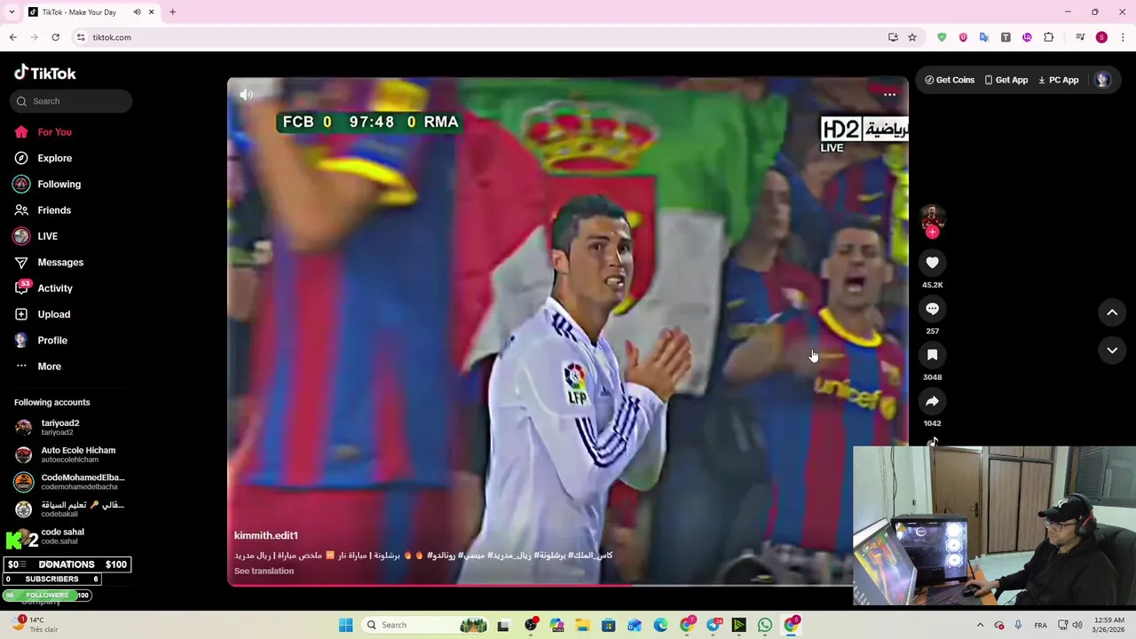Open the Windows Start menu
This screenshot has width=1136, height=639.
tap(345, 625)
